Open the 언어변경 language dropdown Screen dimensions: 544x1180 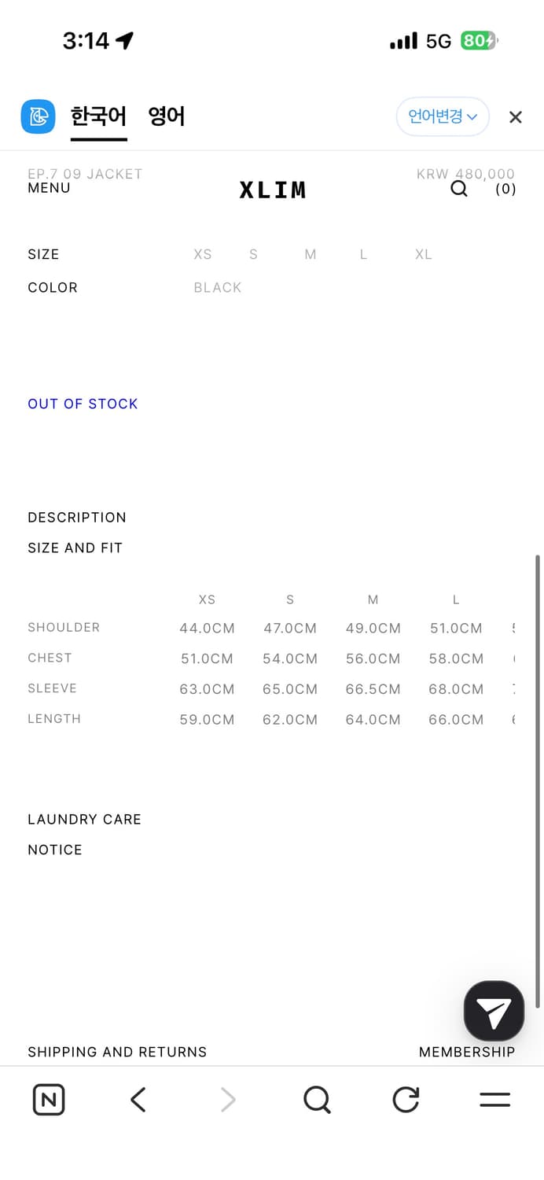(x=443, y=117)
